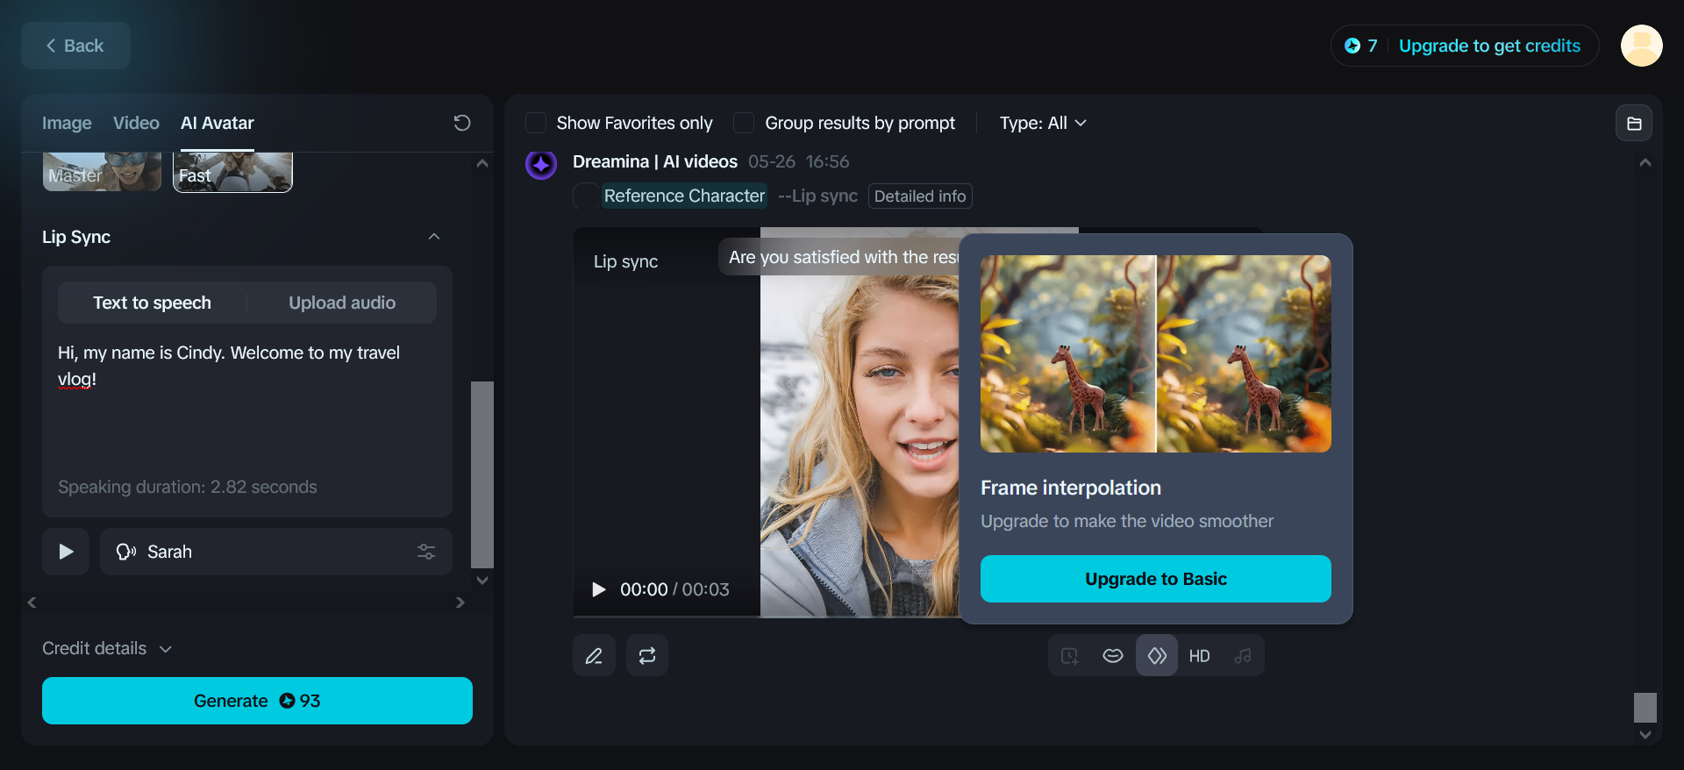The image size is (1684, 770).
Task: Click the frame interpolation giraffe preview image
Action: (x=1156, y=353)
